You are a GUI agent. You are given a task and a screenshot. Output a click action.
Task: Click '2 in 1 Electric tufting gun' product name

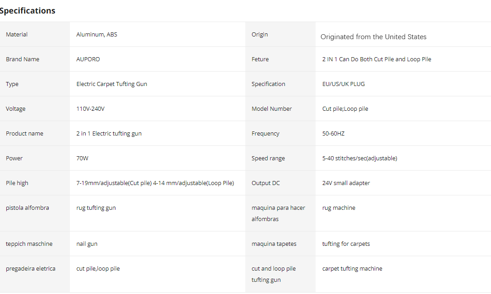pyautogui.click(x=109, y=133)
